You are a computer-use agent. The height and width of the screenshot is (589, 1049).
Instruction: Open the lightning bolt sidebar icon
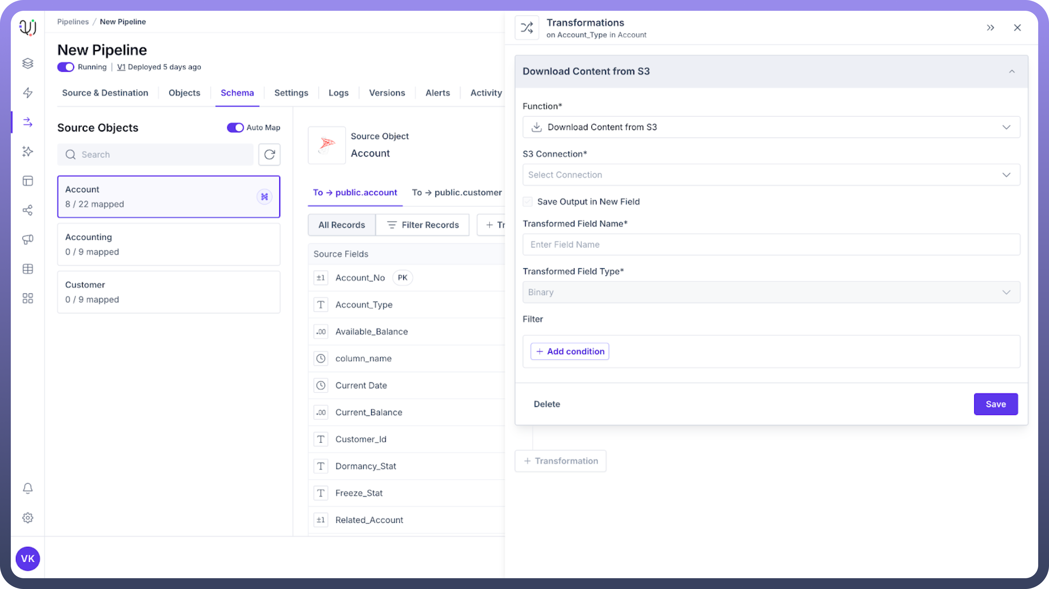[x=28, y=93]
